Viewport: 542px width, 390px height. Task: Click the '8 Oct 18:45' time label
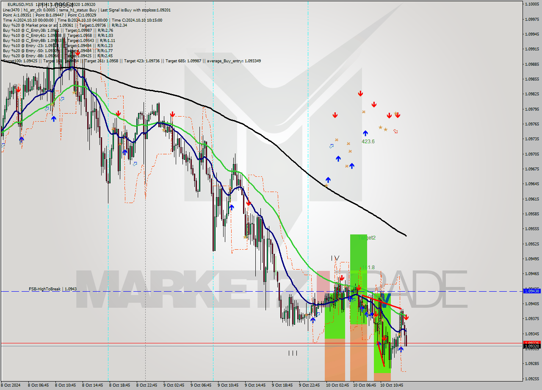120,385
